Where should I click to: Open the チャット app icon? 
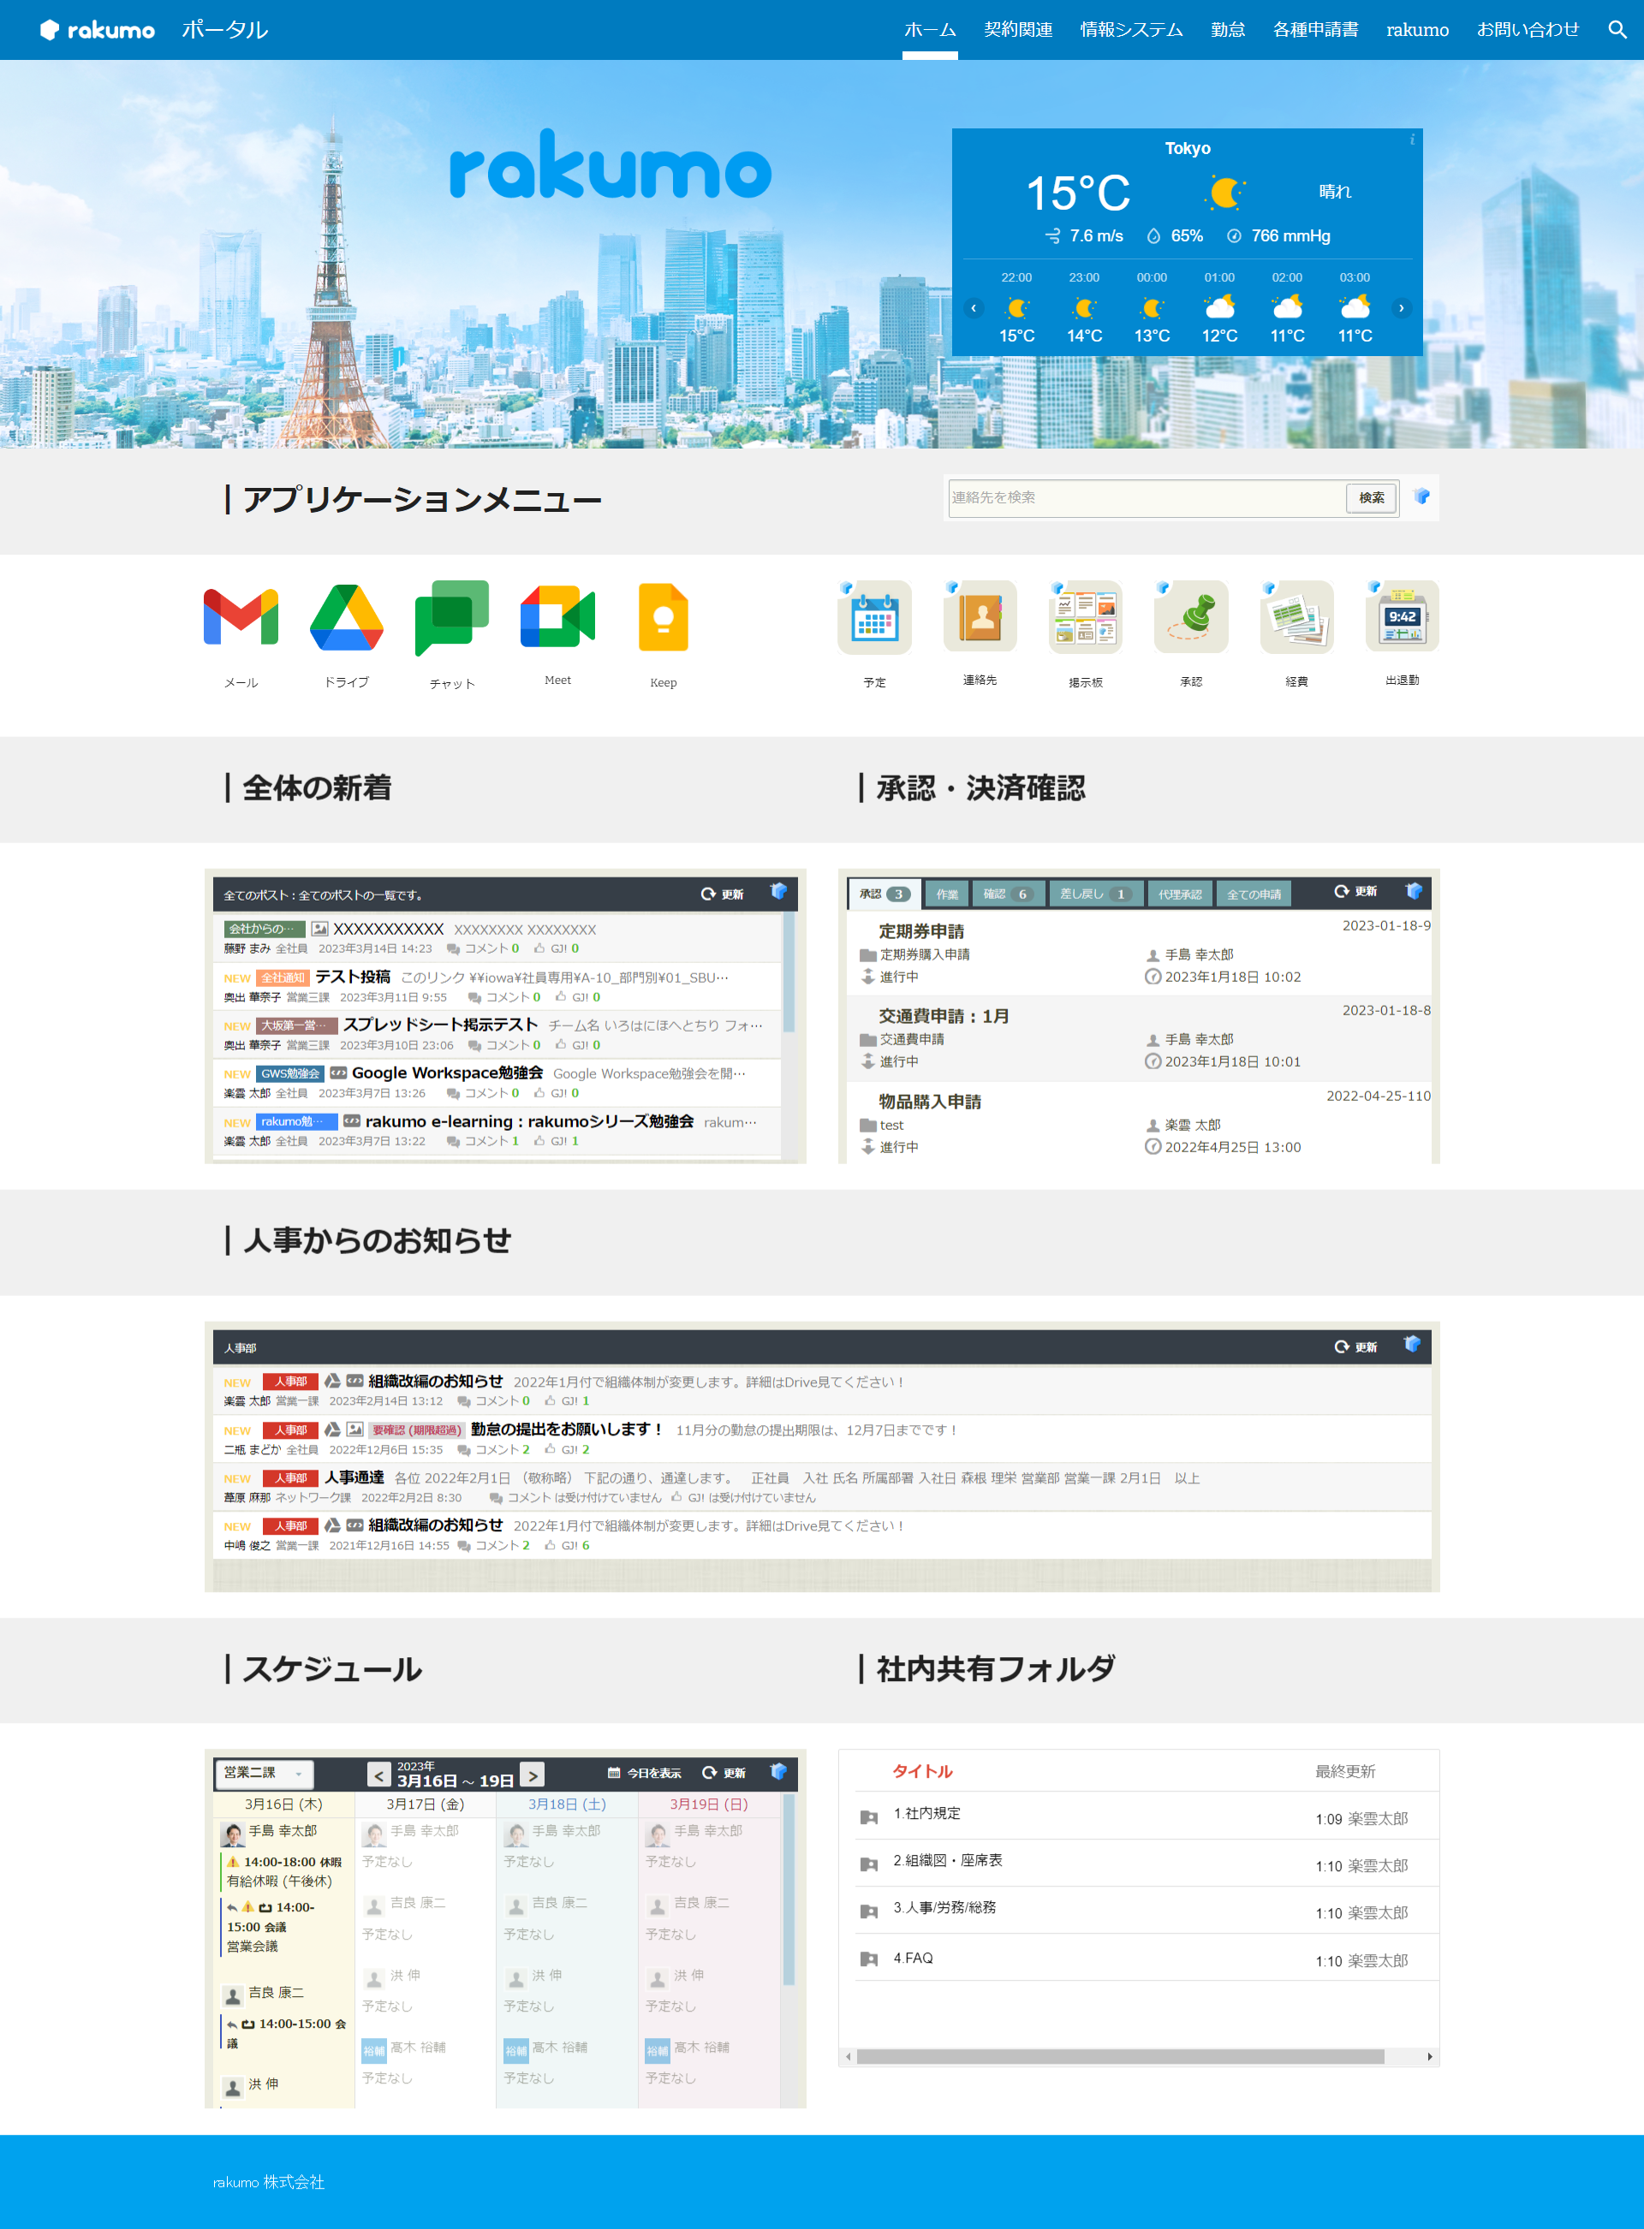[x=452, y=618]
